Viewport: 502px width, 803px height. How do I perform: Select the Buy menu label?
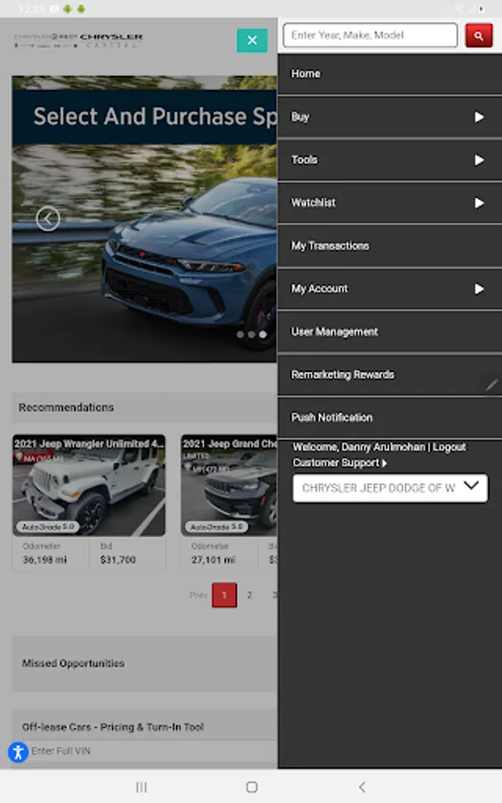(x=300, y=117)
